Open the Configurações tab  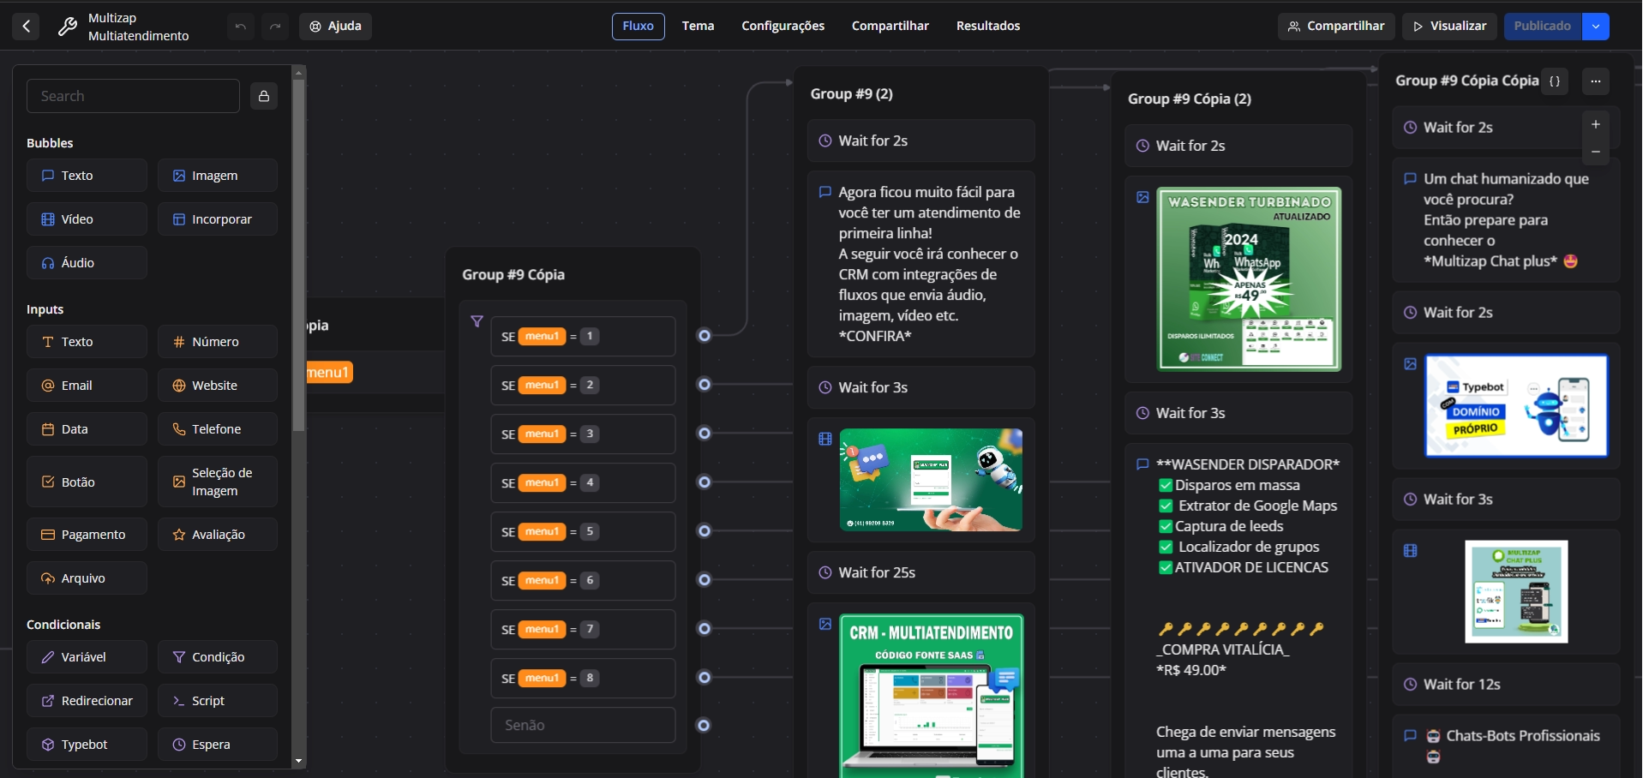783,27
